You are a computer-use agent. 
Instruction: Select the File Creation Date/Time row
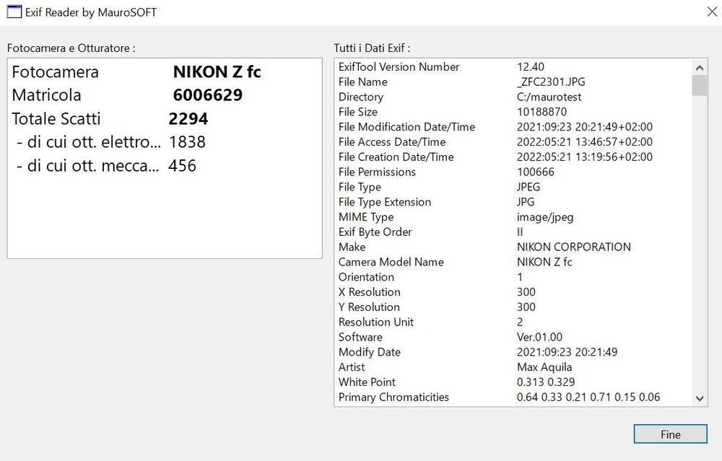pyautogui.click(x=513, y=157)
